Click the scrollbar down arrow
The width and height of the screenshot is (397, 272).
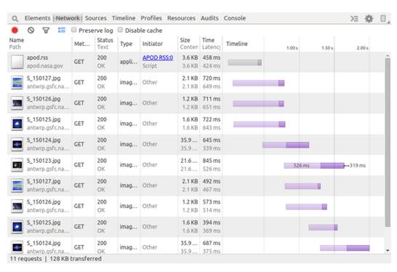(388, 250)
